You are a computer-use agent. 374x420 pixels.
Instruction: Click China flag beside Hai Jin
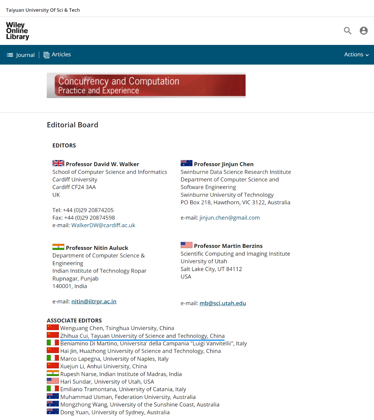click(x=53, y=350)
